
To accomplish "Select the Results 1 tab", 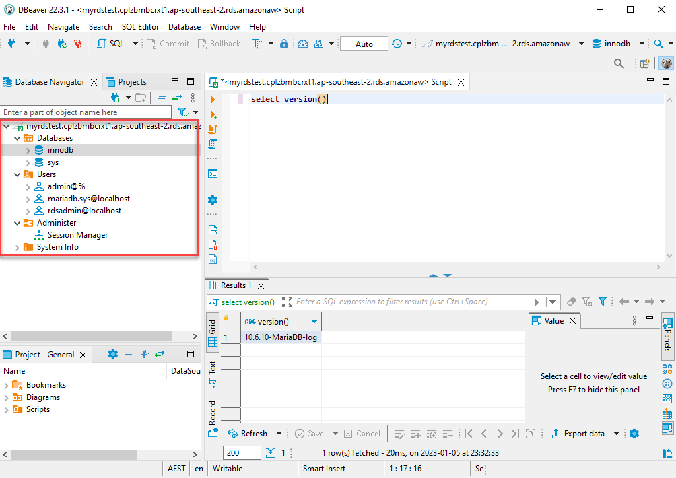I will [x=236, y=285].
